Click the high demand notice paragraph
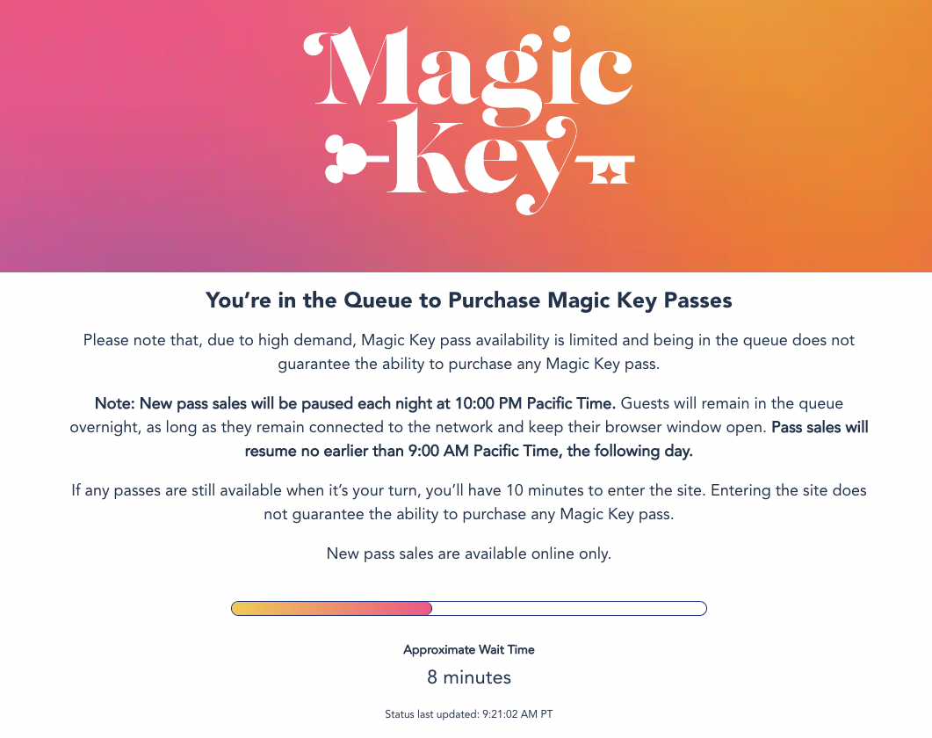Image resolution: width=932 pixels, height=738 pixels. pos(468,351)
